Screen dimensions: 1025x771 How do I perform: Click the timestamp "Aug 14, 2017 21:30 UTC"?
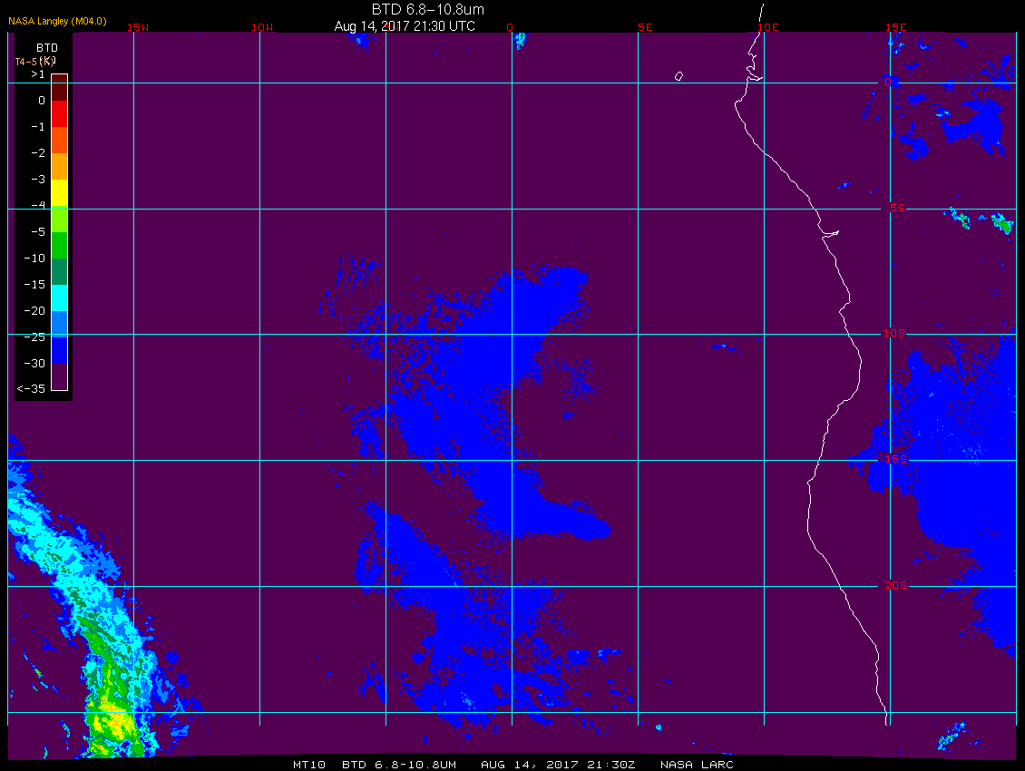click(x=405, y=26)
